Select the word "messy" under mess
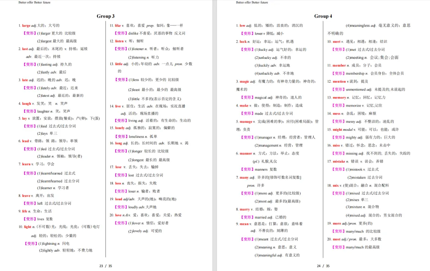 pos(350,122)
